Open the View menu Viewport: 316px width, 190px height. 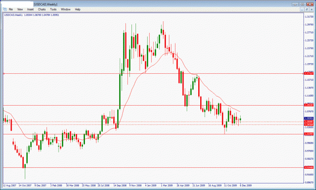click(x=20, y=10)
